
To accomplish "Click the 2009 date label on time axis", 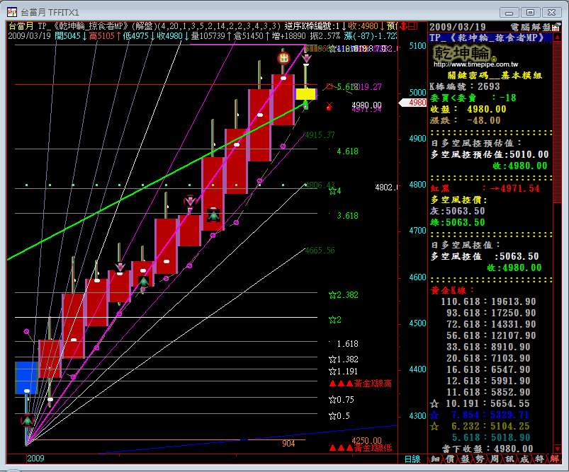I will [35, 459].
